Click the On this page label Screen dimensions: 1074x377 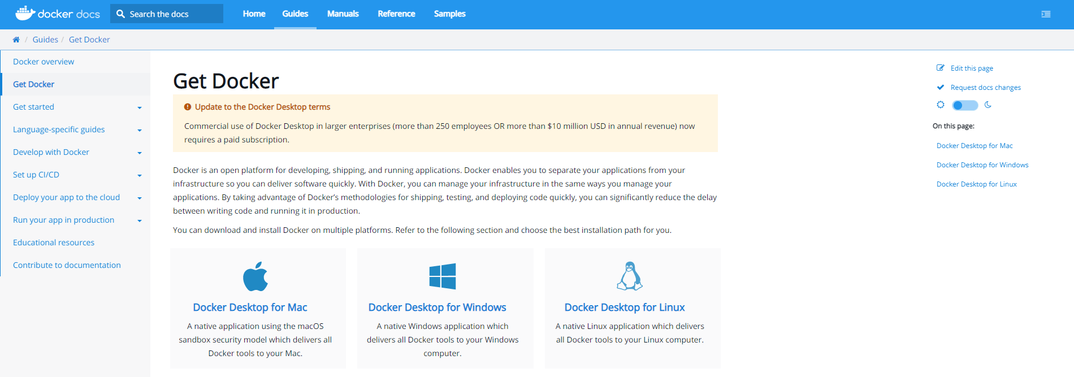[953, 126]
